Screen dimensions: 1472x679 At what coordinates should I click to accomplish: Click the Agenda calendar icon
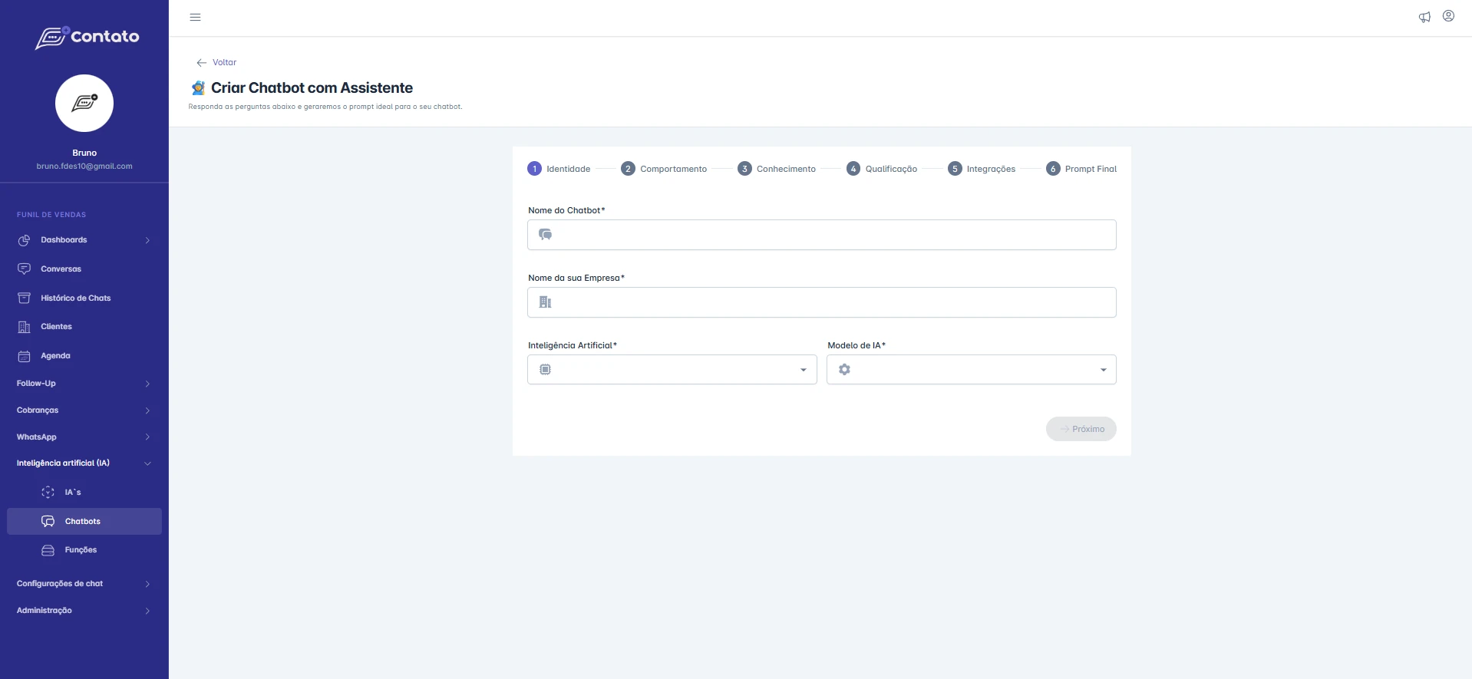tap(24, 356)
